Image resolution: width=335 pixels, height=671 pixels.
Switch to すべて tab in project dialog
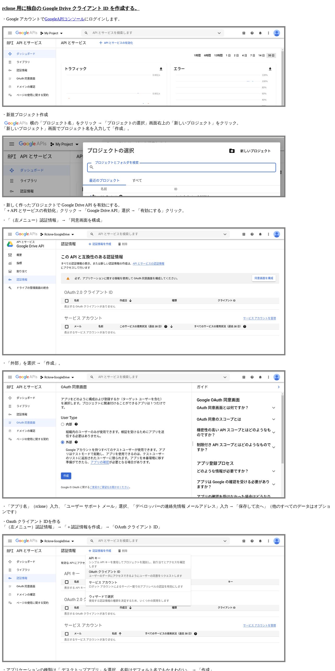137,181
